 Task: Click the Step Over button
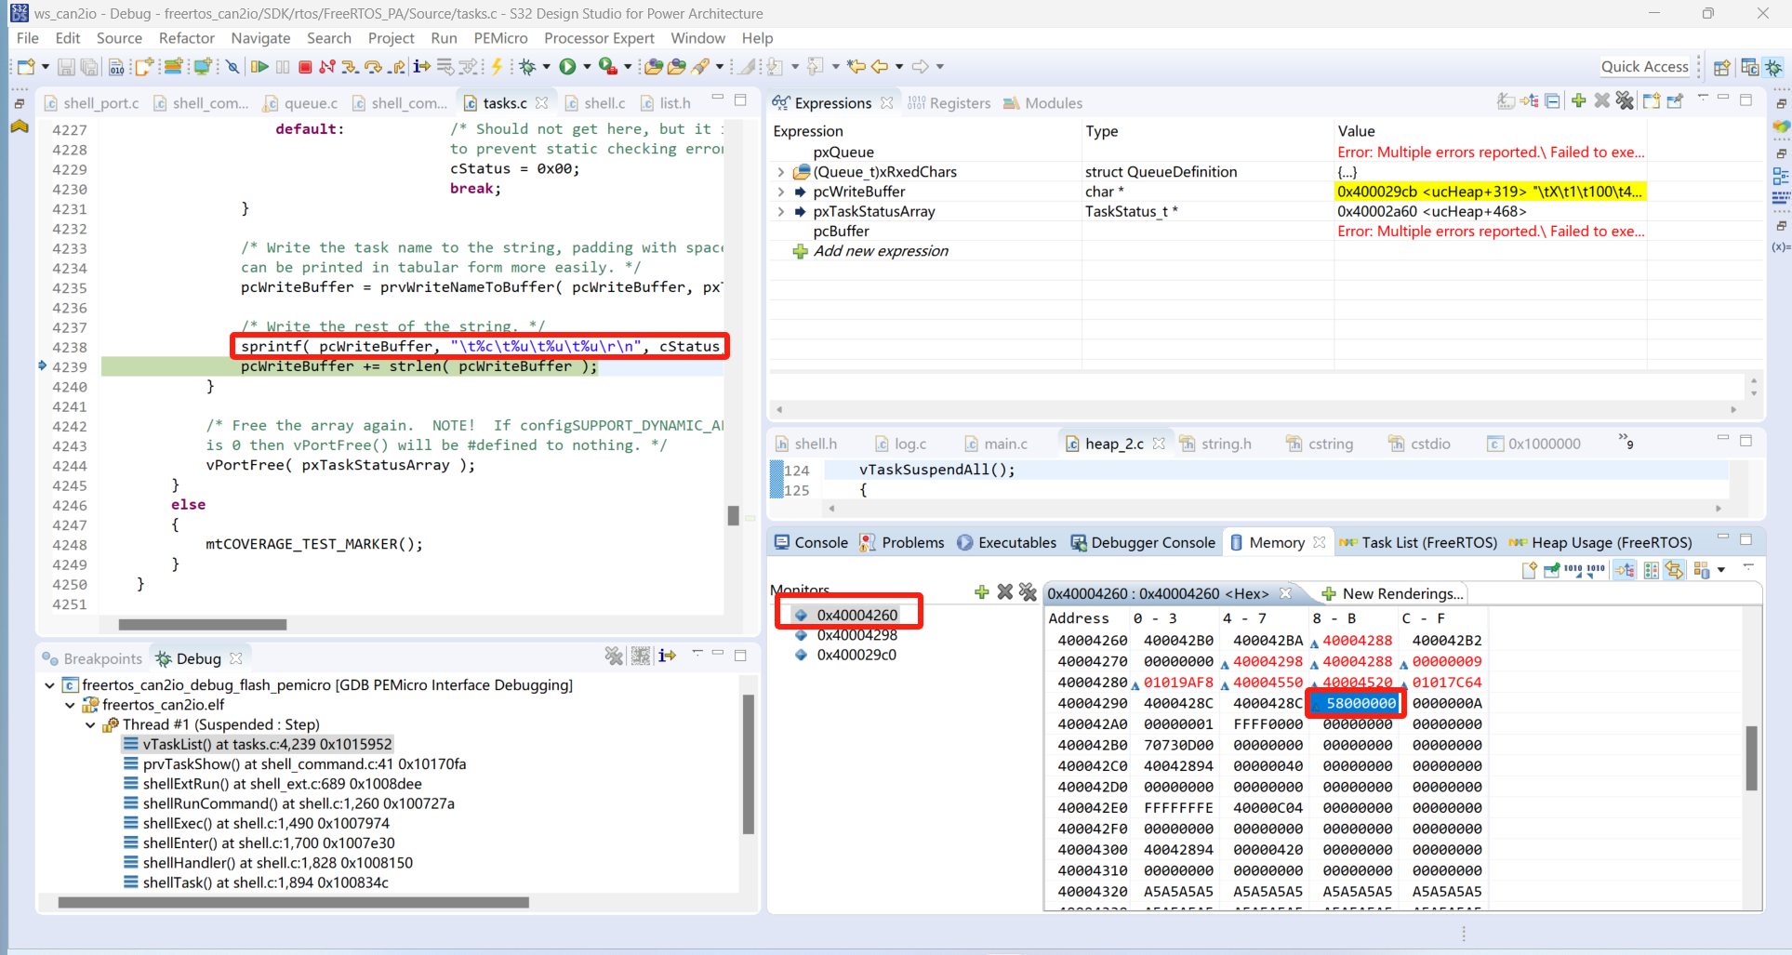point(374,66)
